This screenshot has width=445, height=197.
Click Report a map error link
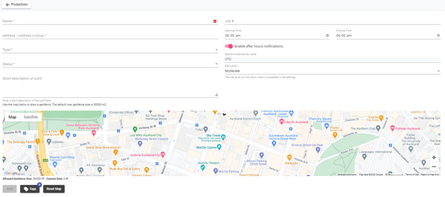430,174
